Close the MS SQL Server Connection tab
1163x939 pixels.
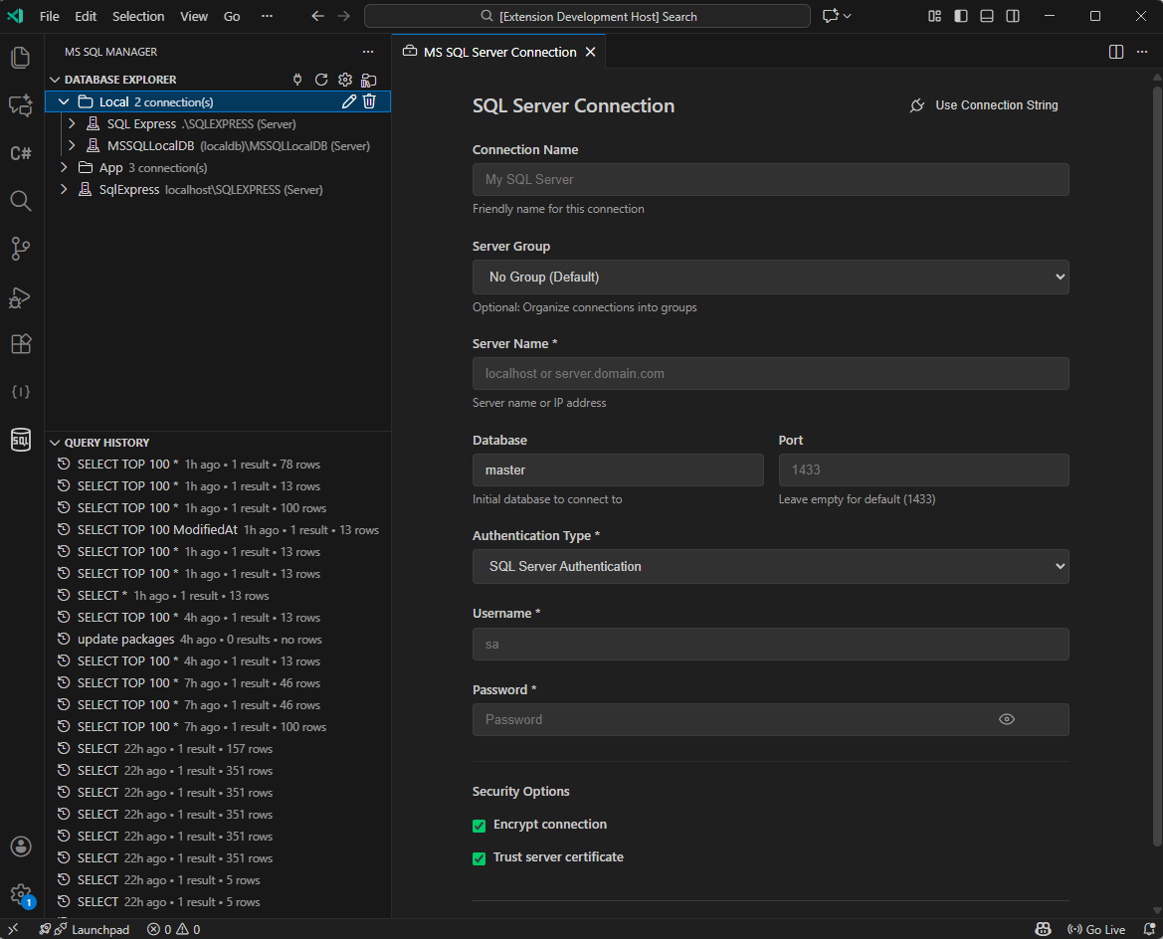point(590,52)
